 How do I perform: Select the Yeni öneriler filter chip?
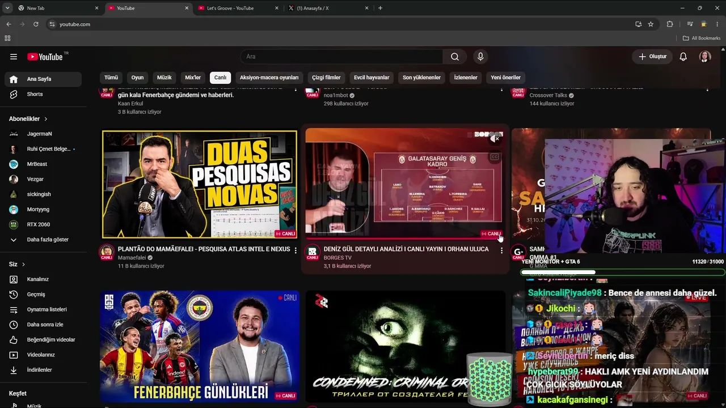tap(506, 78)
